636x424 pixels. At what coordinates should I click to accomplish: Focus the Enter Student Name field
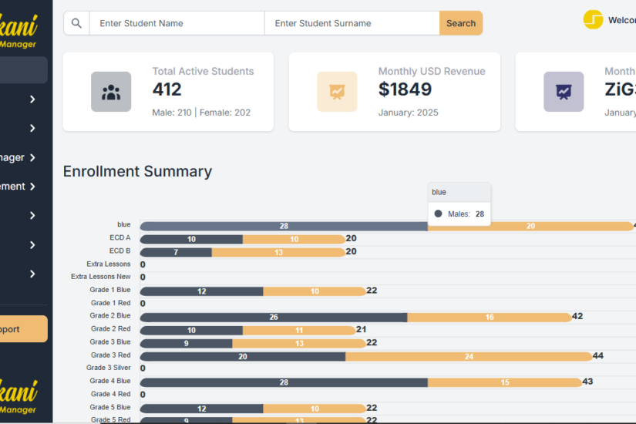tap(177, 23)
